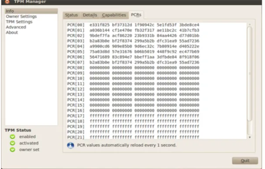Click the TPM Manager title bar app icon
The width and height of the screenshot is (265, 169).
click(7, 2)
